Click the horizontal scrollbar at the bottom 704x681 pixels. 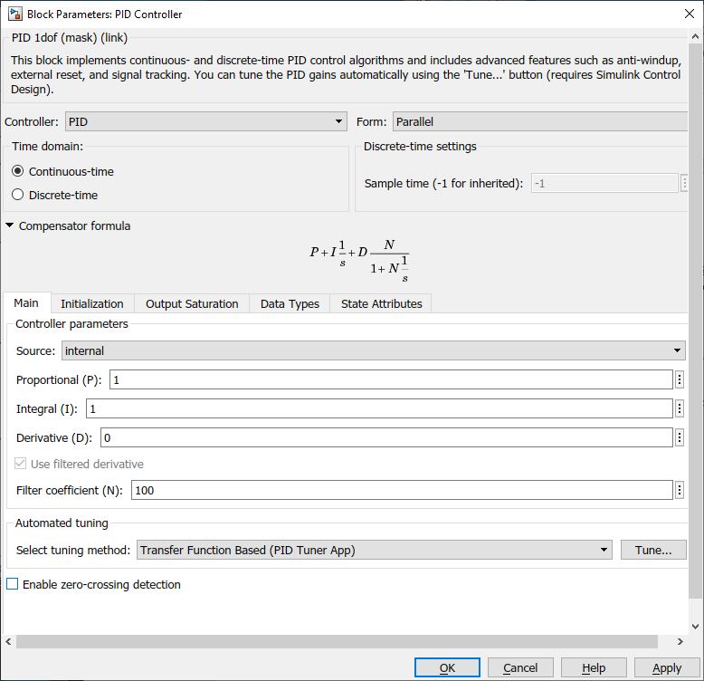[x=335, y=641]
